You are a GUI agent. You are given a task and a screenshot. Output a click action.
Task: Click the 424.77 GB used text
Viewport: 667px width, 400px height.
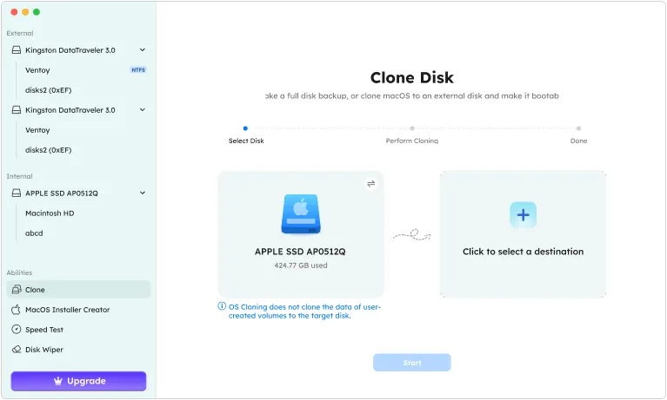pos(301,266)
